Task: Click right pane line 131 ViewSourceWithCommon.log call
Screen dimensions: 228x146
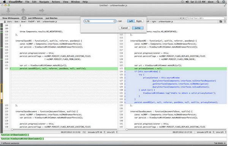Action: [179, 93]
